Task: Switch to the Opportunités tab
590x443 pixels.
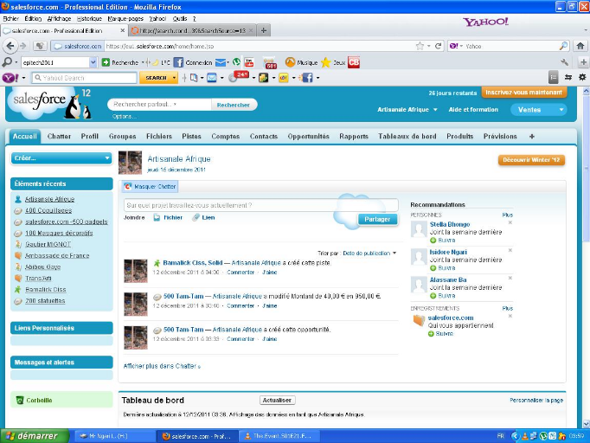Action: click(308, 137)
